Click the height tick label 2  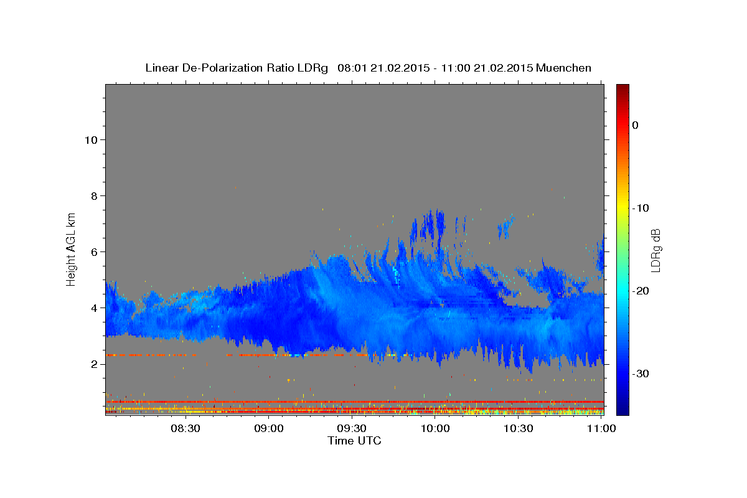pyautogui.click(x=93, y=364)
